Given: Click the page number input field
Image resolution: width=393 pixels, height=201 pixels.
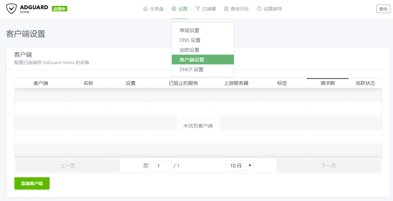Looking at the screenshot, I should click(x=160, y=165).
